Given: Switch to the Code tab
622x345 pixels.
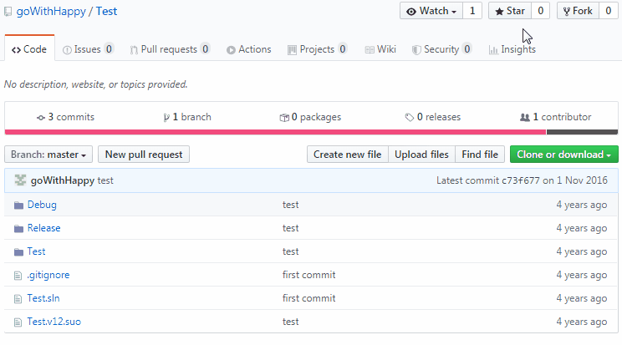Looking at the screenshot, I should [x=29, y=49].
